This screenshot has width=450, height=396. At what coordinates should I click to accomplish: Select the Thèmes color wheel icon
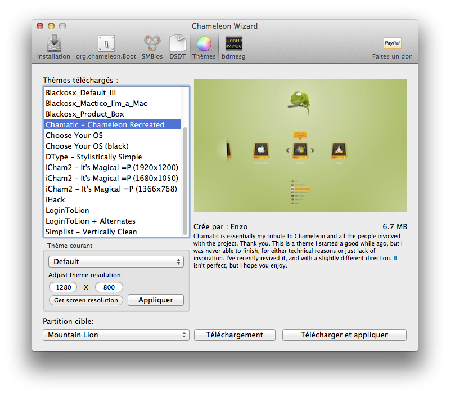(x=204, y=44)
